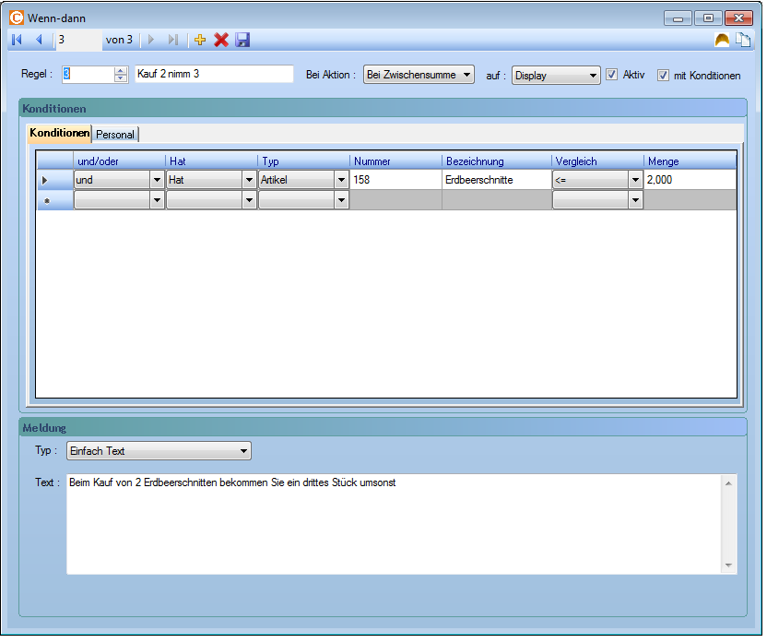Increase the Regel number with the up arrow

point(121,71)
